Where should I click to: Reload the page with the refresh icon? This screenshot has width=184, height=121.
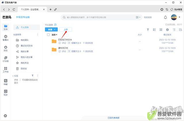14,10
